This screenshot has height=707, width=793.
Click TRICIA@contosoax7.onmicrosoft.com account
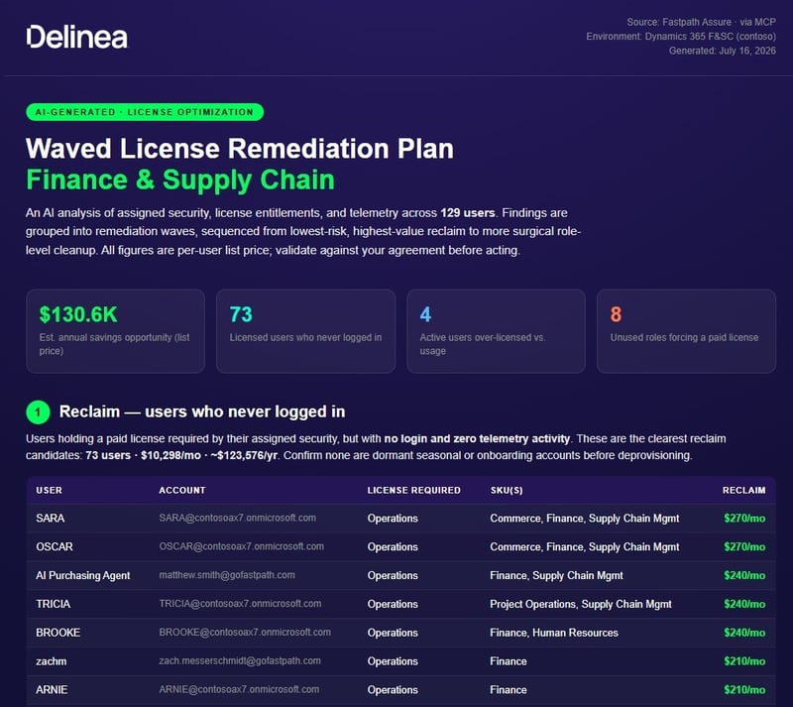(240, 604)
